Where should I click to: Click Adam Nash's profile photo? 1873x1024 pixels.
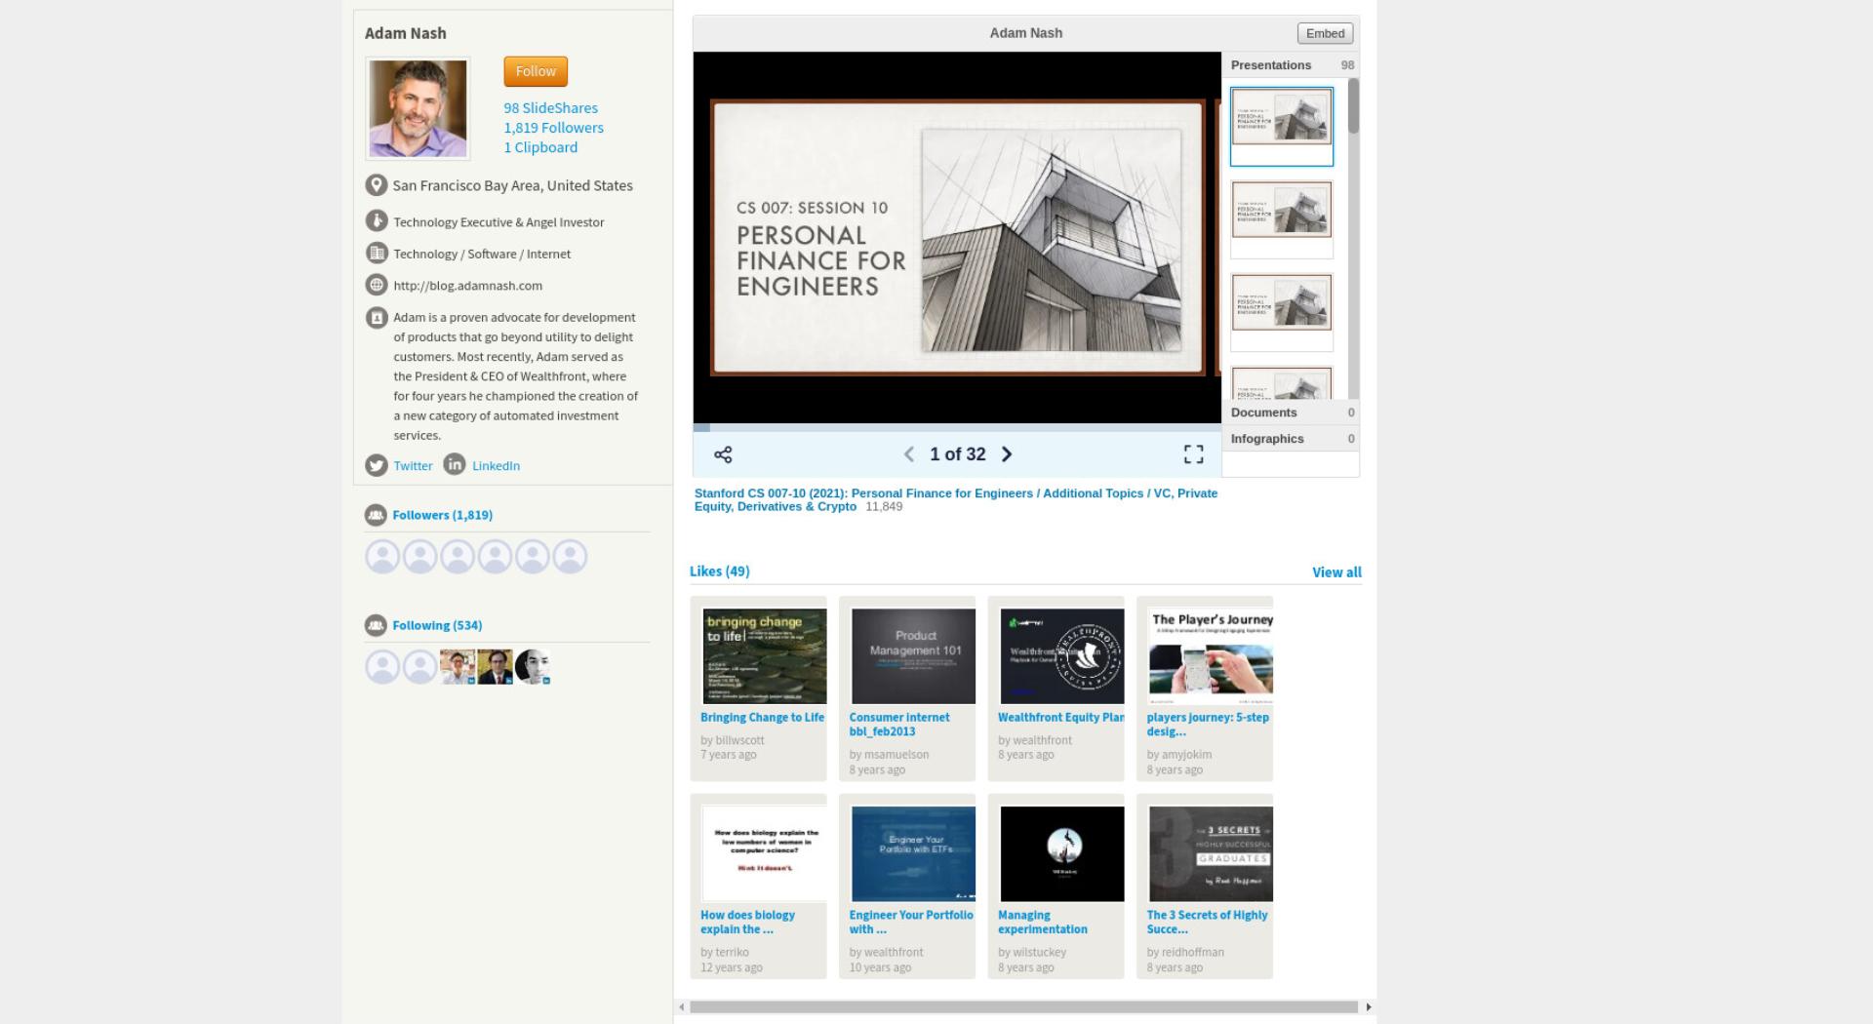(x=418, y=109)
